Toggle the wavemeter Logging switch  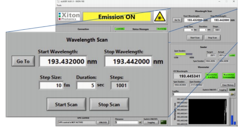(222, 90)
